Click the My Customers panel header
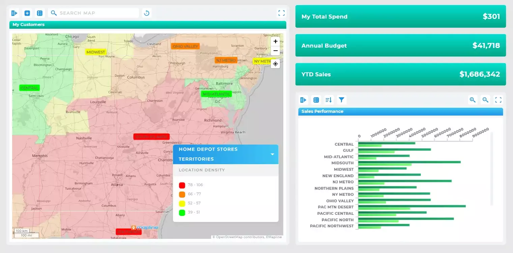 tap(148, 25)
